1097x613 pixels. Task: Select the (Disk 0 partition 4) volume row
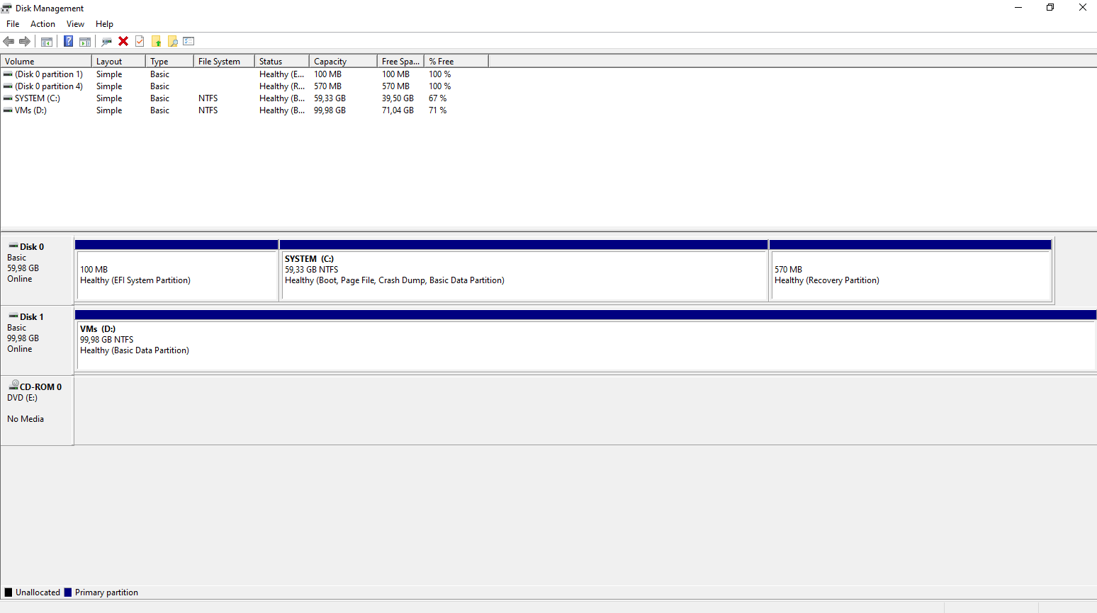[244, 86]
